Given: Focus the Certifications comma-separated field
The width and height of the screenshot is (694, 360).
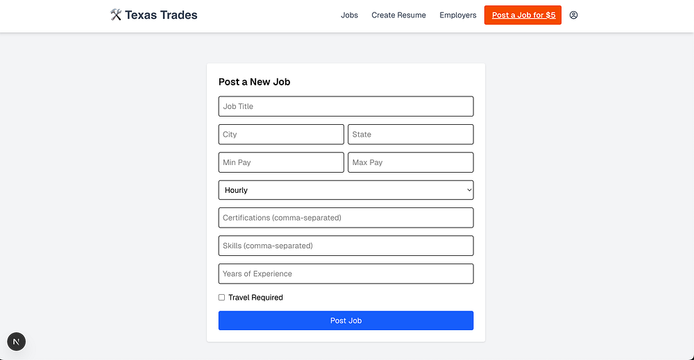Looking at the screenshot, I should (346, 218).
